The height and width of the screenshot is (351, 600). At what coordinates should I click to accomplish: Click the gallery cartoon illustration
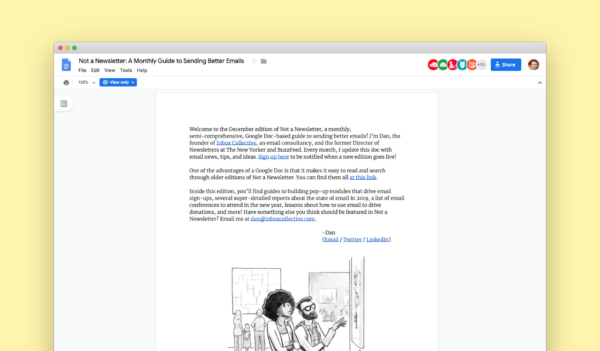(x=297, y=303)
